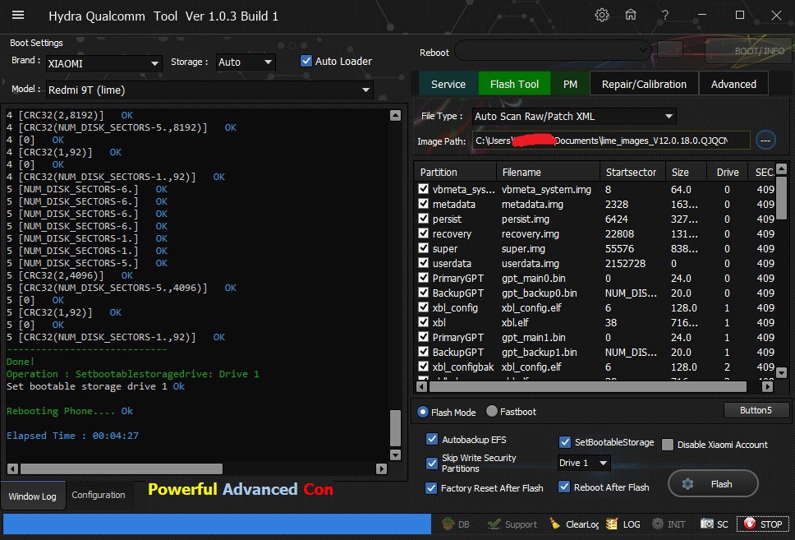Open the LOG notes icon
The width and height of the screenshot is (795, 540).
(612, 524)
